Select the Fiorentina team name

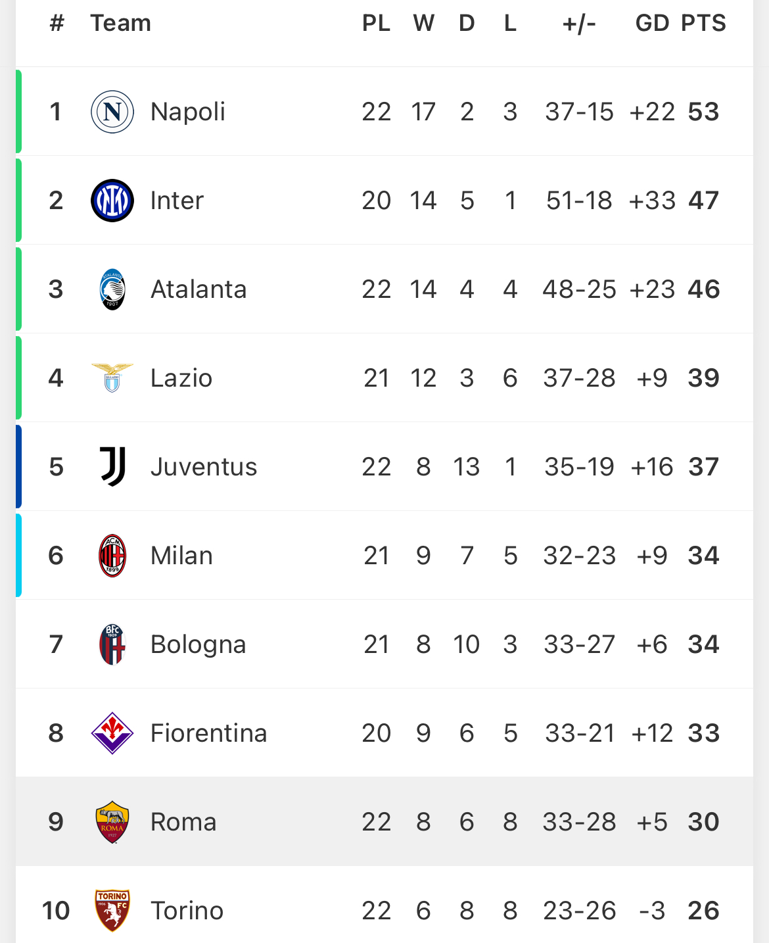pos(209,733)
